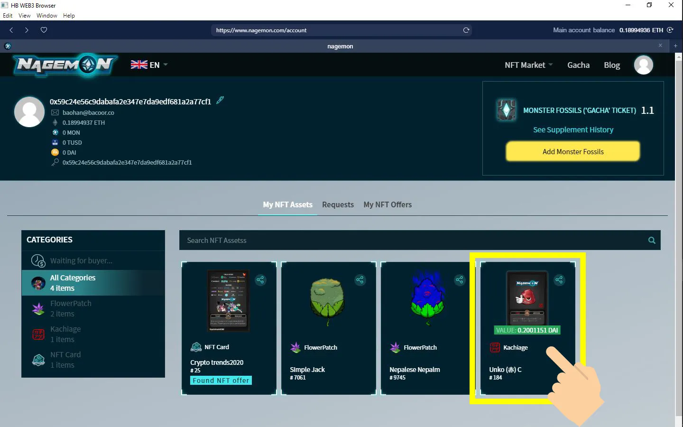683x427 pixels.
Task: Click the search magnifier in the assets bar
Action: [652, 240]
